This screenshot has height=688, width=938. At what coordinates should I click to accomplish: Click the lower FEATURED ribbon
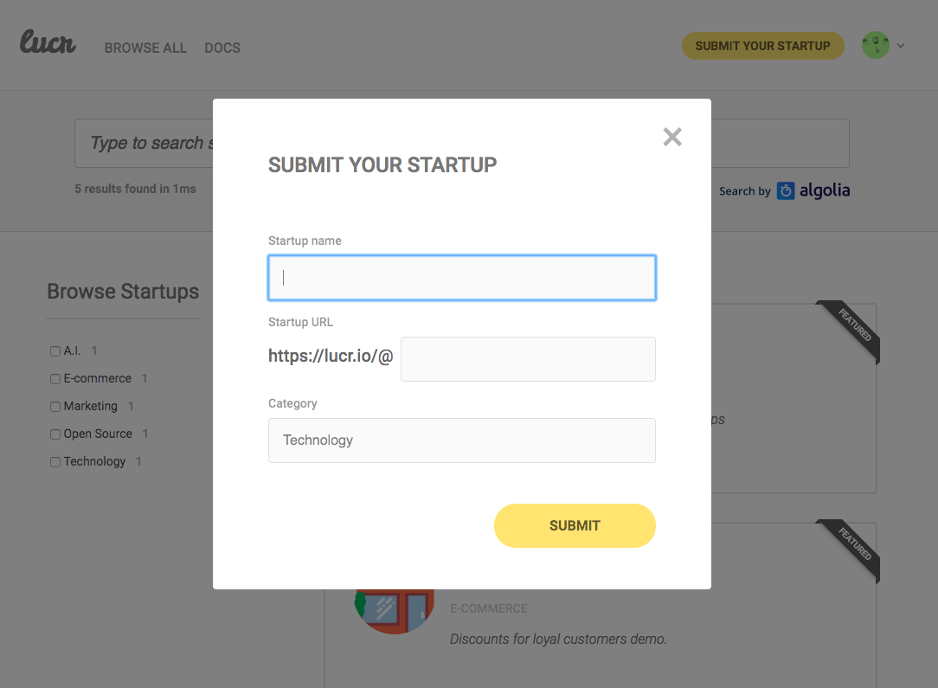(850, 550)
